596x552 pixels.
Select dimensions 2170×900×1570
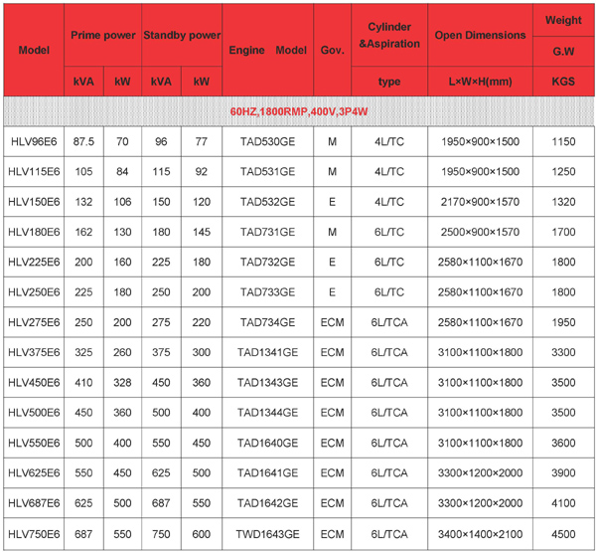(480, 202)
